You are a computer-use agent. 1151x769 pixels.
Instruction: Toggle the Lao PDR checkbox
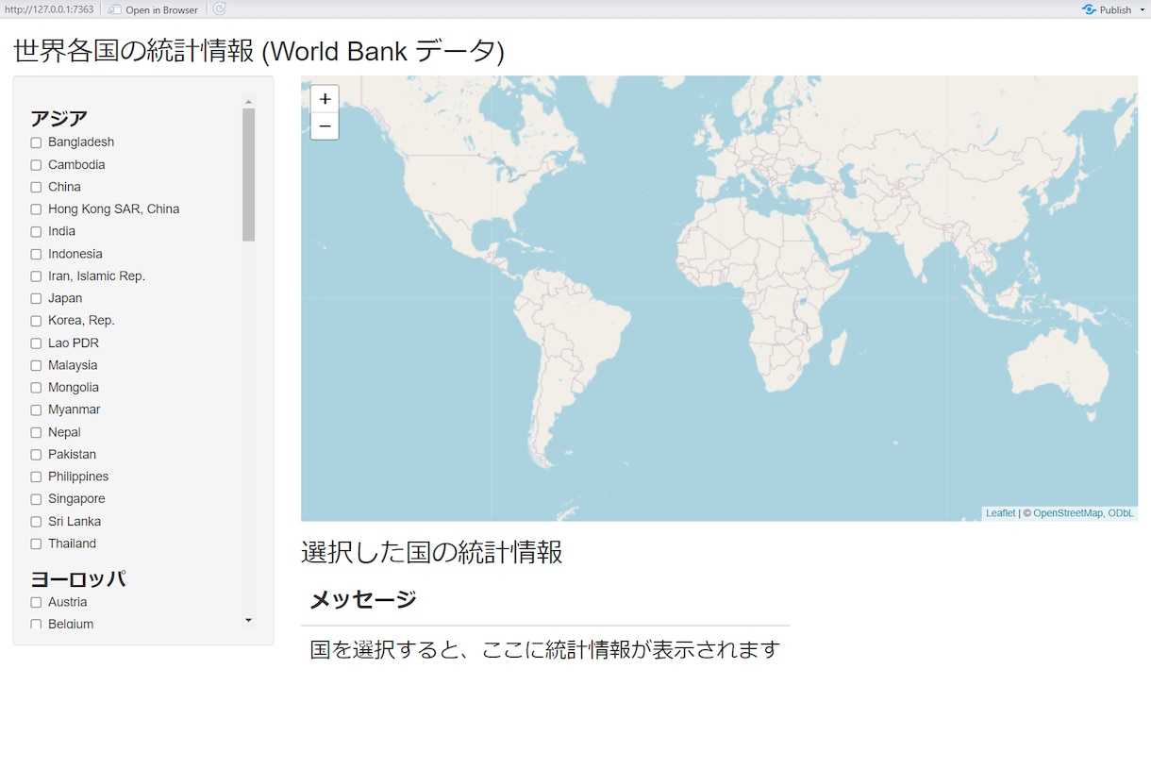pyautogui.click(x=36, y=343)
